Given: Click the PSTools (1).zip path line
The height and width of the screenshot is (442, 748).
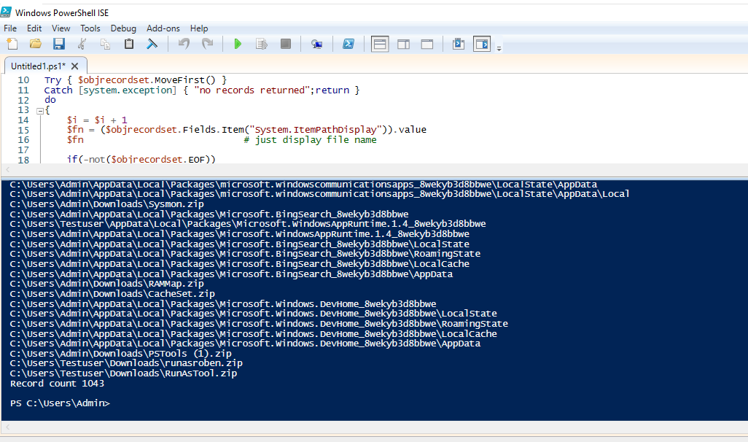Looking at the screenshot, I should (121, 353).
